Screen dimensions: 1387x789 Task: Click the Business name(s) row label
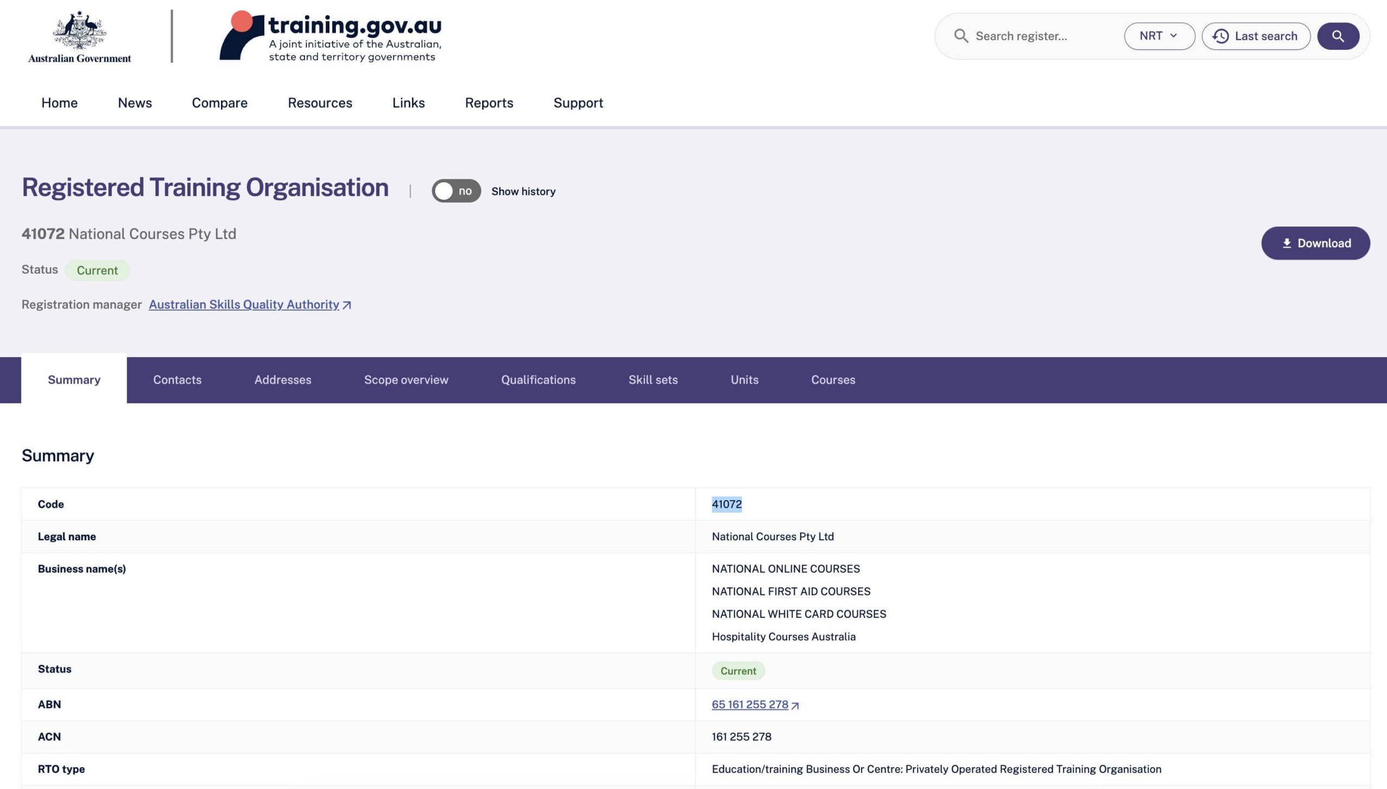pos(82,569)
